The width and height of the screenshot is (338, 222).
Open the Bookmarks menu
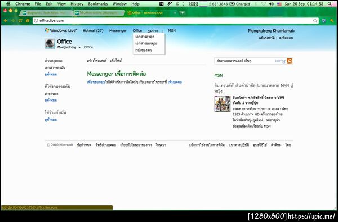98,4
